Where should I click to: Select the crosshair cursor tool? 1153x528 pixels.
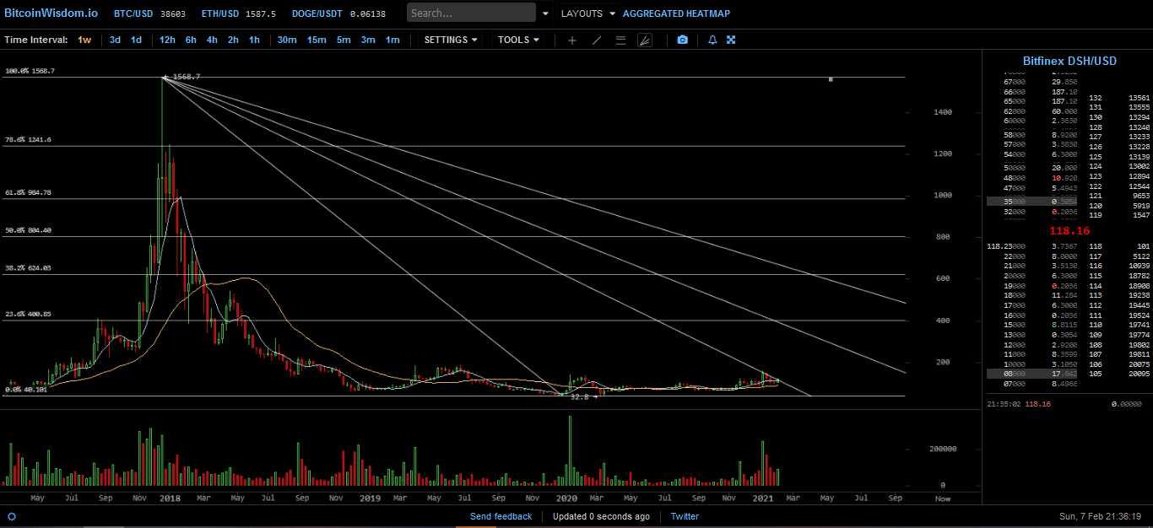572,40
